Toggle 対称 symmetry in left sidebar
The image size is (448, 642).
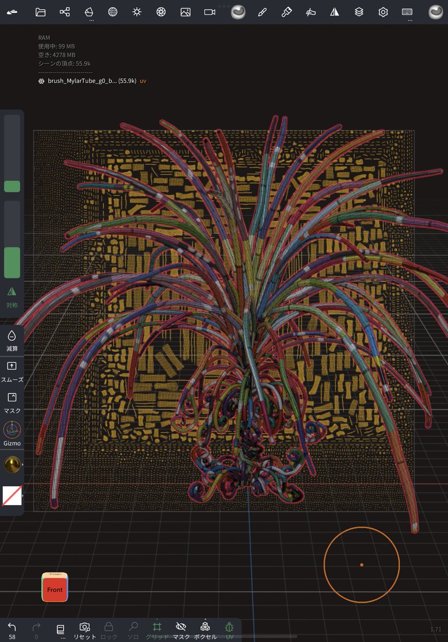[12, 296]
